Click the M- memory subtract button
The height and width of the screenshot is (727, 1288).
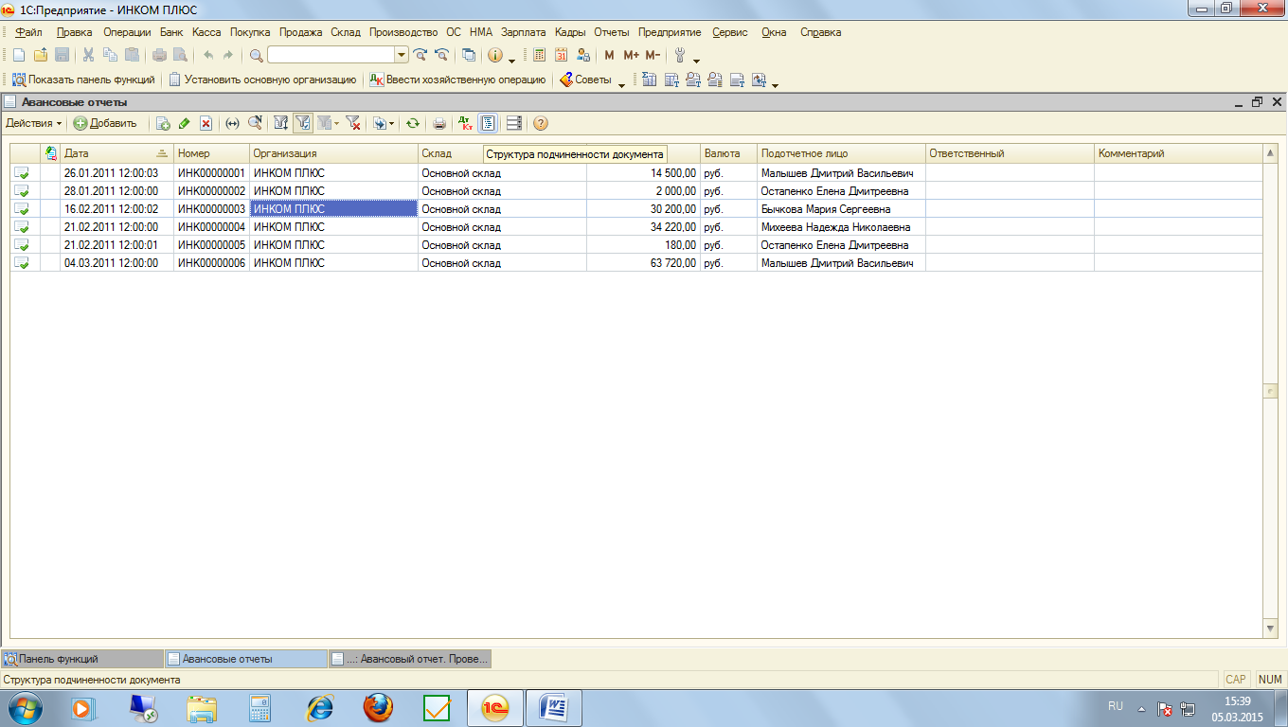click(653, 55)
